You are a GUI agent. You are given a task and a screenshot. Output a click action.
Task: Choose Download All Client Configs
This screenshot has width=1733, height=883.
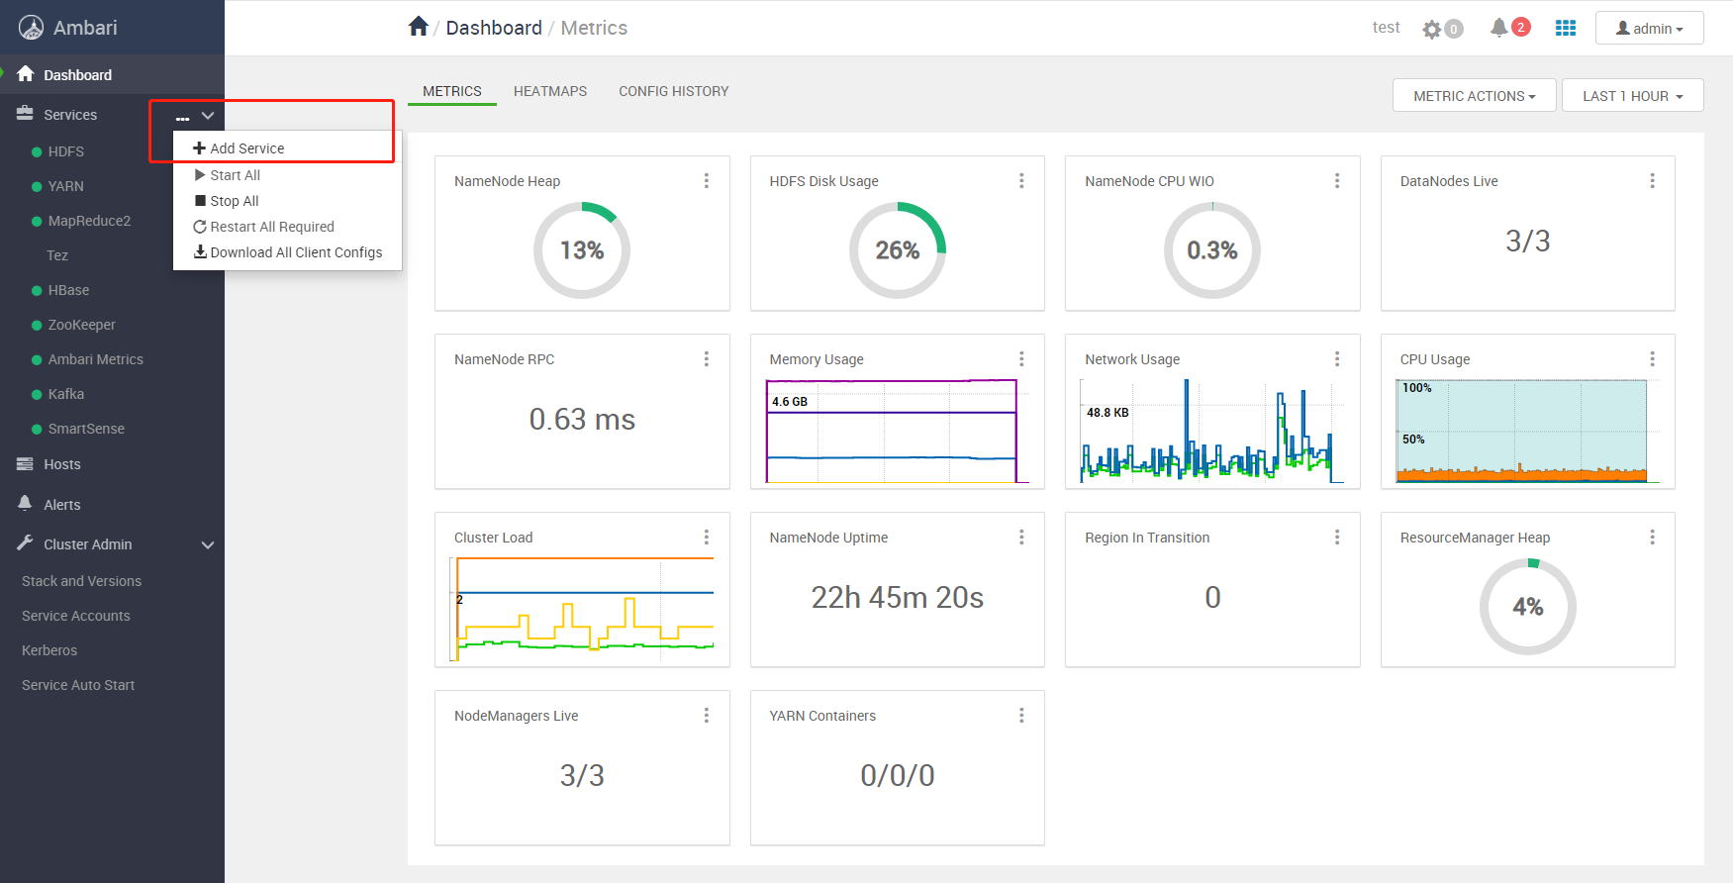point(287,252)
